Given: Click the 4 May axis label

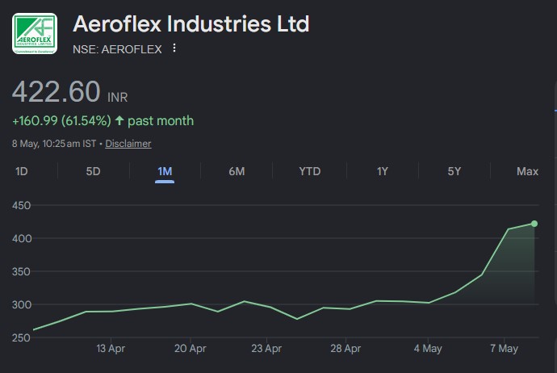Looking at the screenshot, I should click(x=428, y=349).
